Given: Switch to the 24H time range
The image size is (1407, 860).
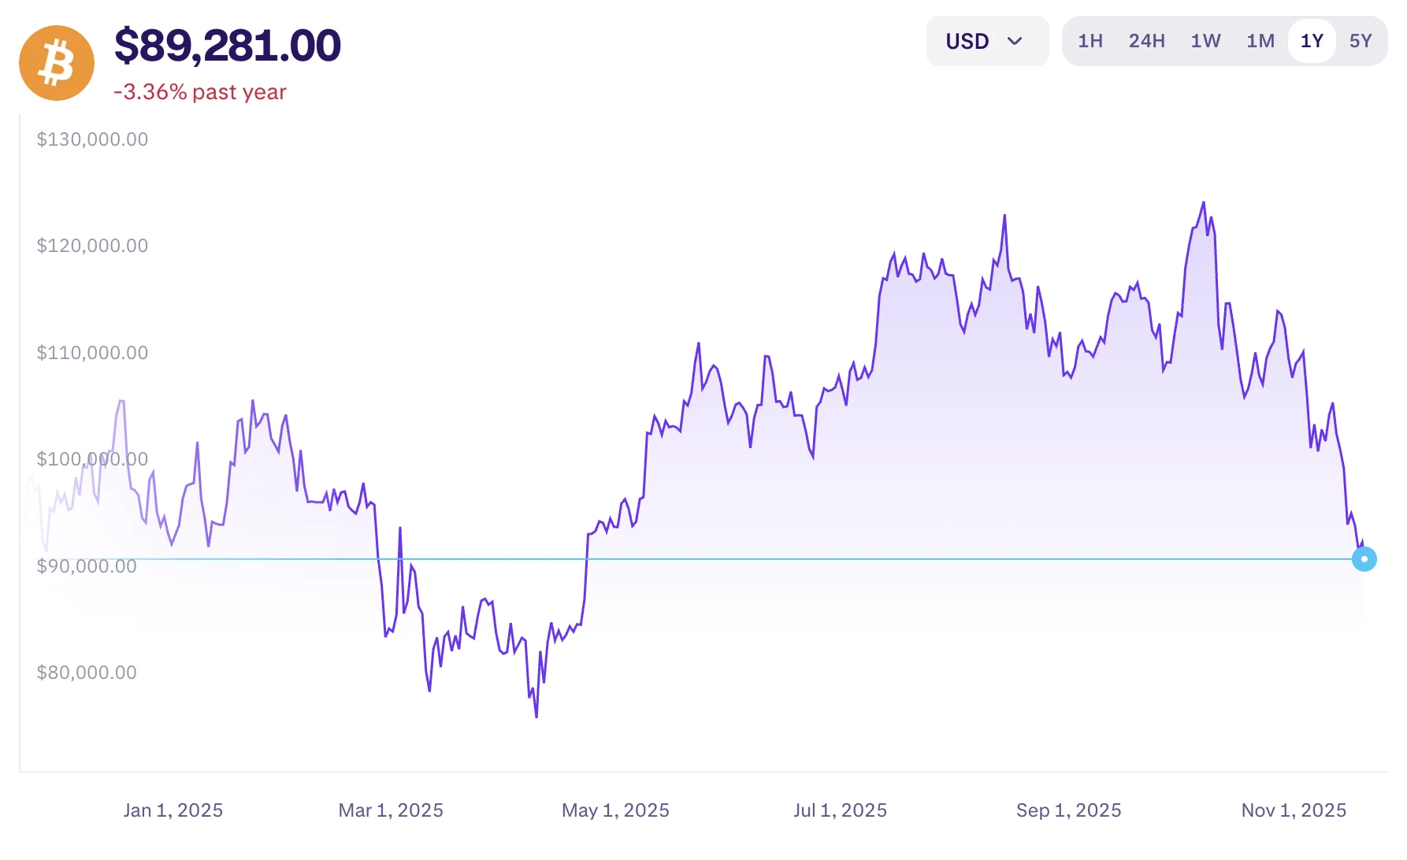Looking at the screenshot, I should pos(1146,41).
